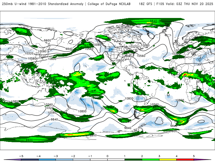Click the palest blue -2-to-(-1) colorbar segment
This screenshot has height=161, width=215.
tap(82, 160)
